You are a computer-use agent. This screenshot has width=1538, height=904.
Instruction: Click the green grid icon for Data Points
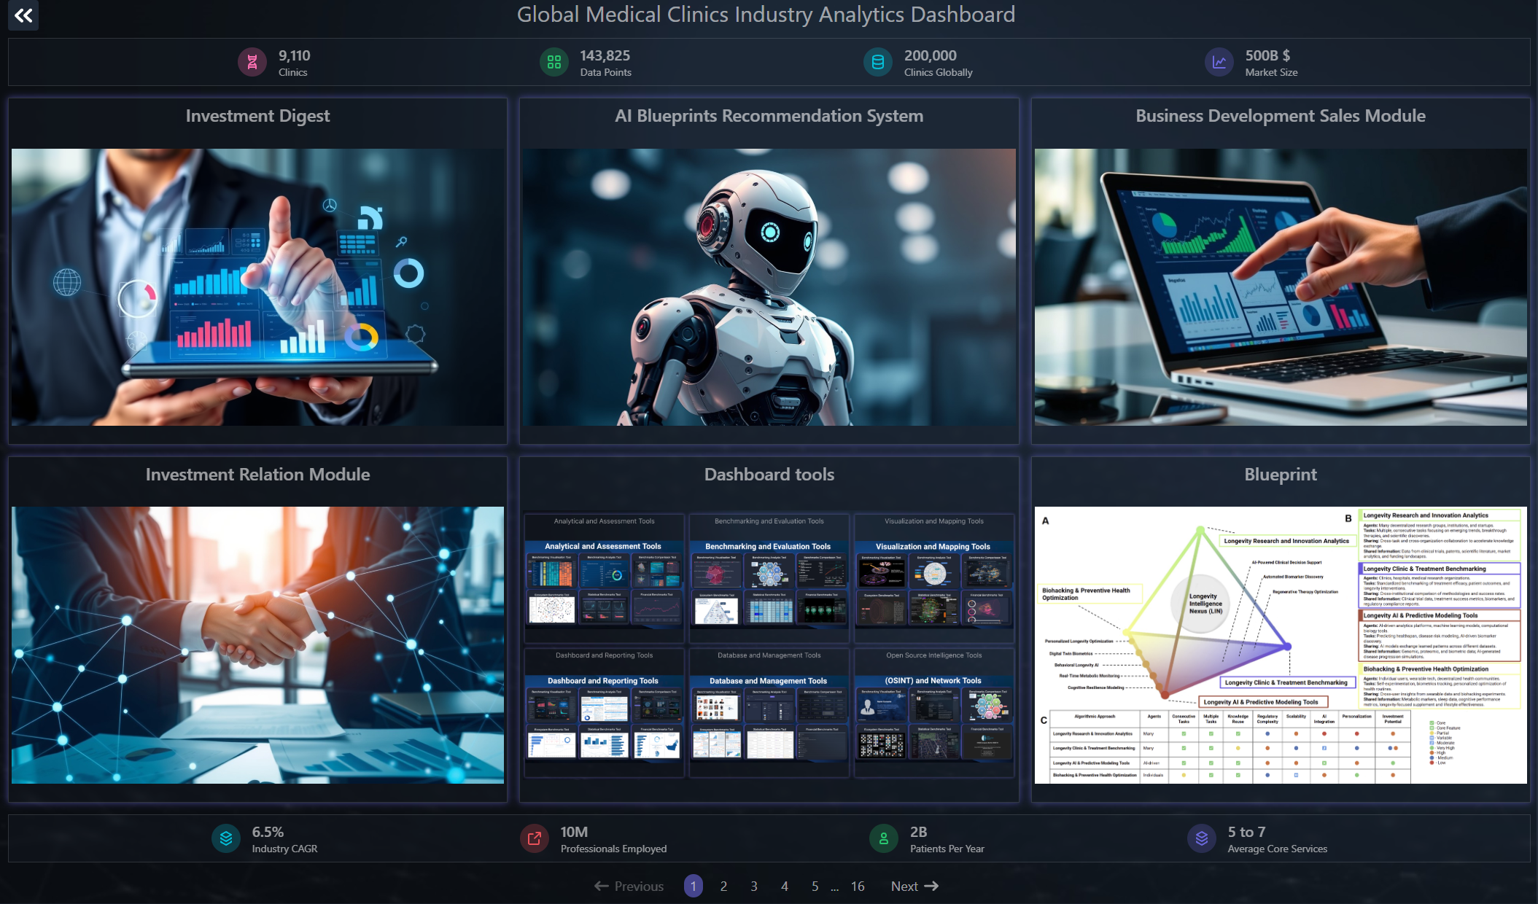tap(554, 63)
